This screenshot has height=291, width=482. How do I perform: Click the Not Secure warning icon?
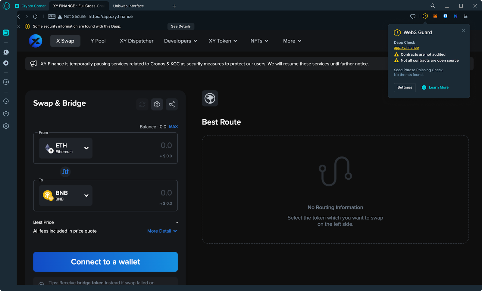click(60, 17)
